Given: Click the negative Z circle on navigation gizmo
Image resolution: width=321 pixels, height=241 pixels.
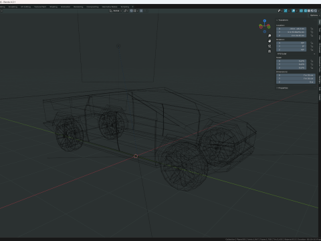Looking at the screenshot, I should [x=265, y=31].
